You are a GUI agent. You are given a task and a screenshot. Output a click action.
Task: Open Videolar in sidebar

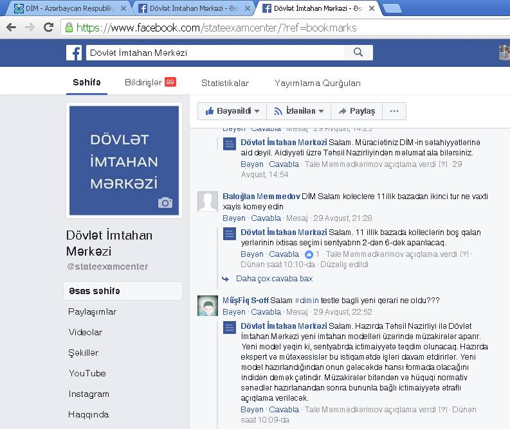(x=86, y=332)
